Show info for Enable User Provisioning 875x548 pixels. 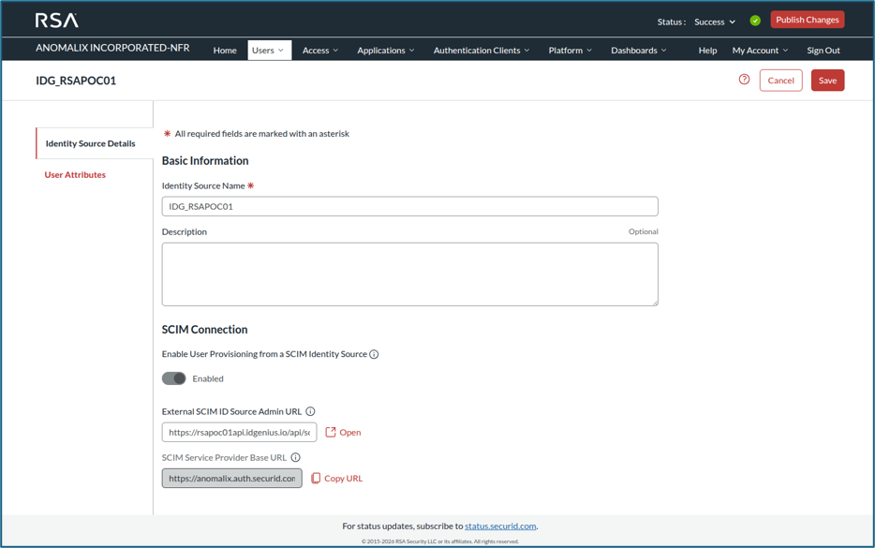[374, 354]
